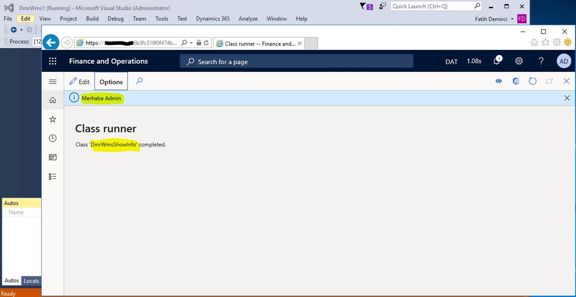Screen dimensions: 576x297
Task: Open the settings gear in Finance and Operations
Action: (x=519, y=61)
